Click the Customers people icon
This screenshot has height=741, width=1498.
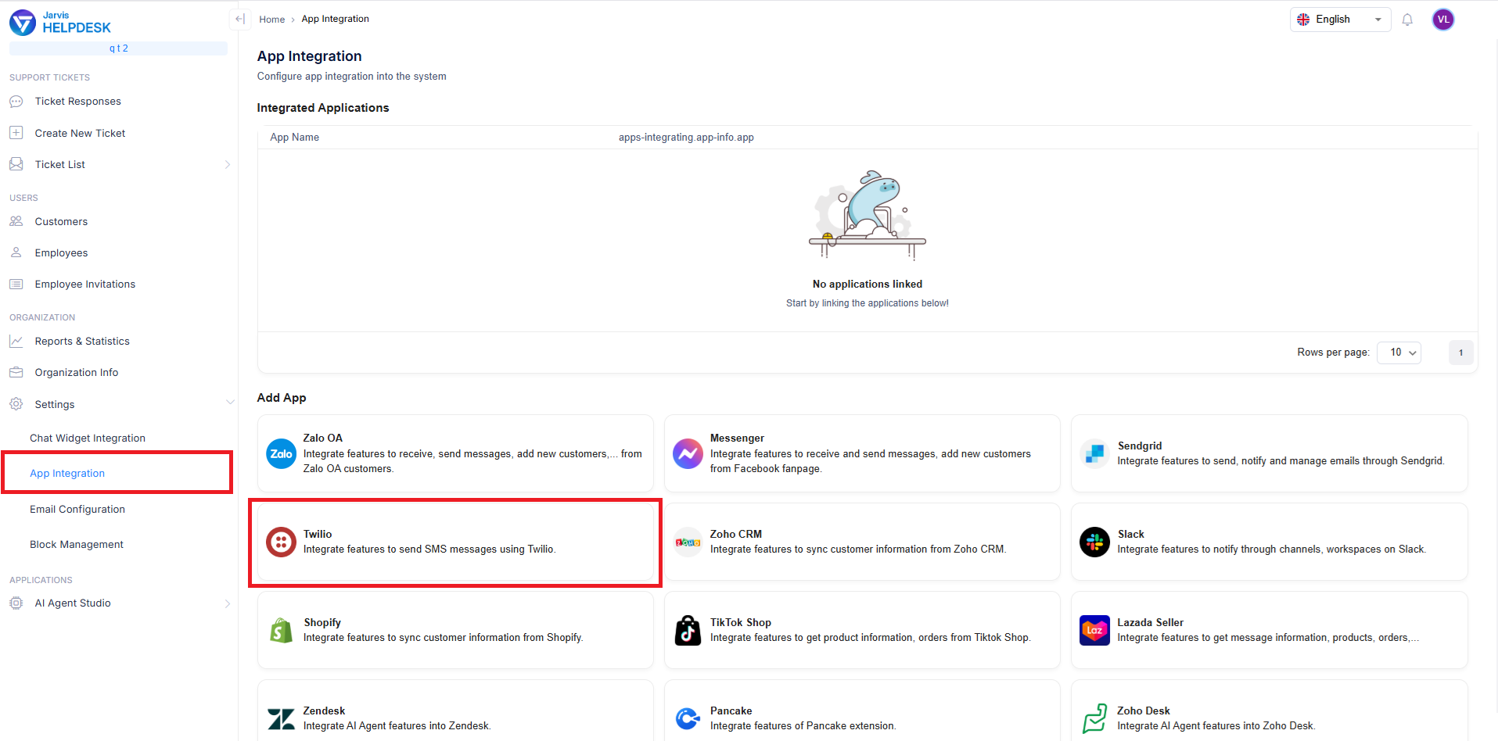click(16, 221)
